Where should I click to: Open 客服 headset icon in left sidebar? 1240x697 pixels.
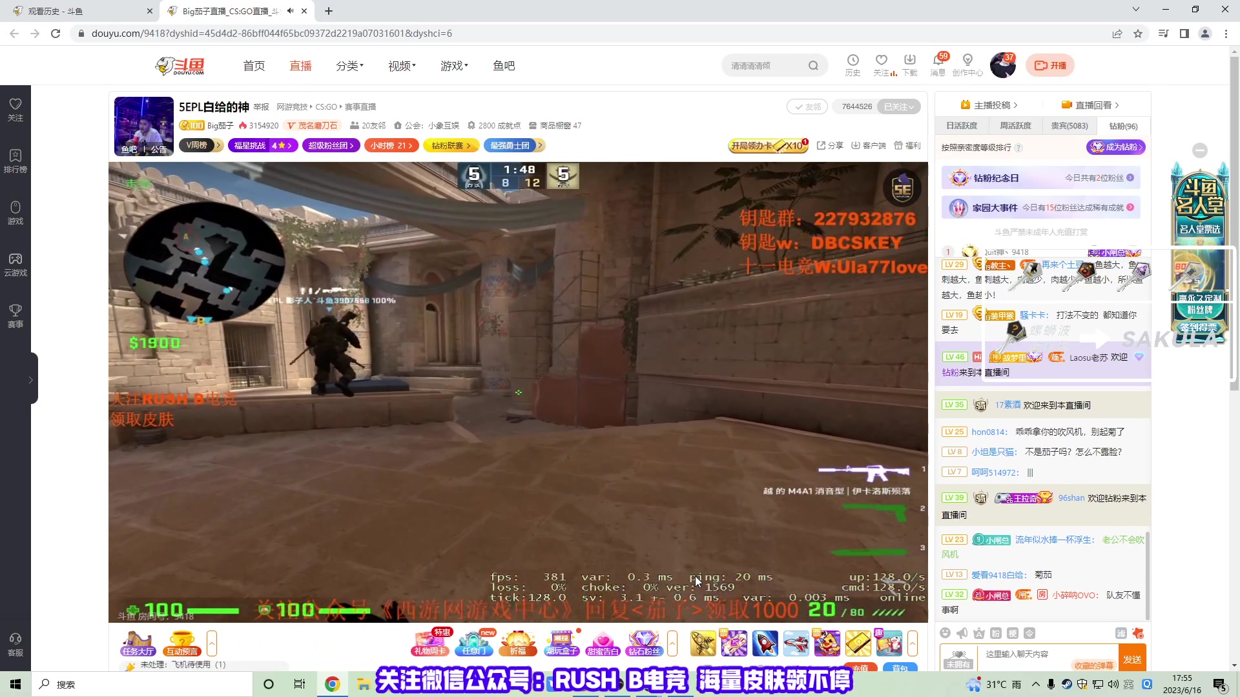pos(15,645)
